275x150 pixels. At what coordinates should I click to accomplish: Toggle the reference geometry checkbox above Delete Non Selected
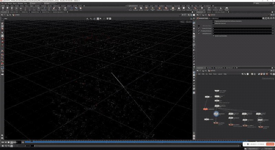click(x=213, y=21)
